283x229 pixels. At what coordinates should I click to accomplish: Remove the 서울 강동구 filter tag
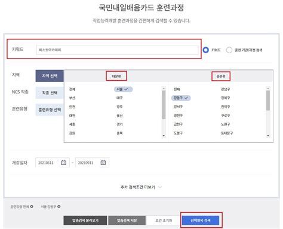59,206
